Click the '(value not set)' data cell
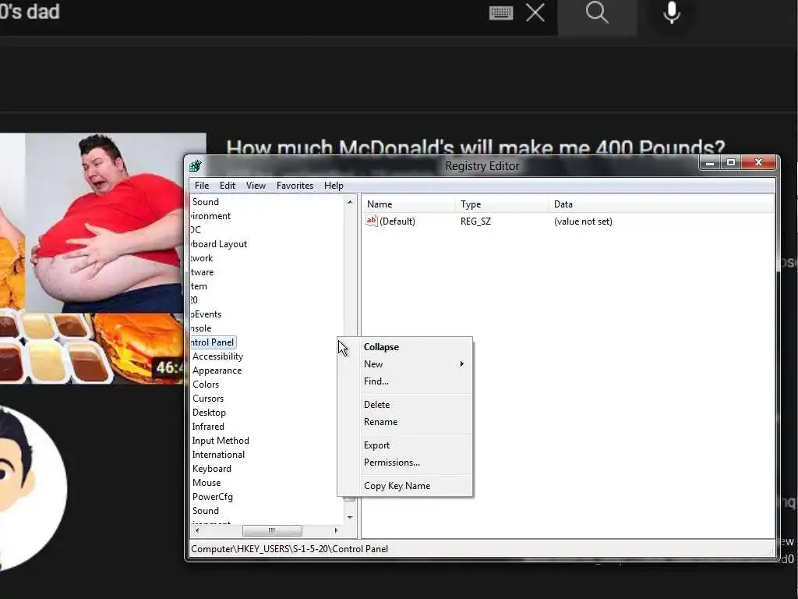798x599 pixels. (583, 221)
